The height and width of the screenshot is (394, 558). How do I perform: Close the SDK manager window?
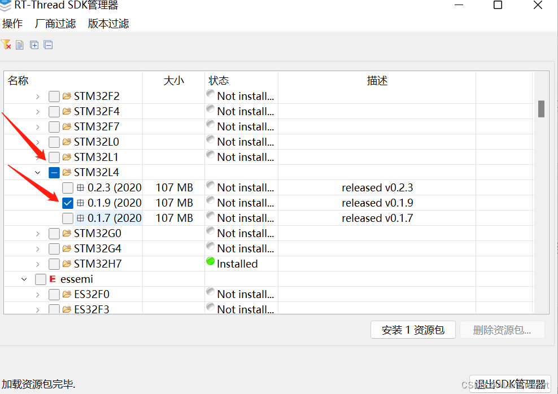point(538,5)
